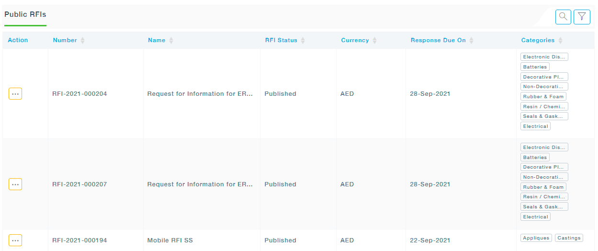Open the search icon in the header
The image size is (598, 251).
pos(563,17)
